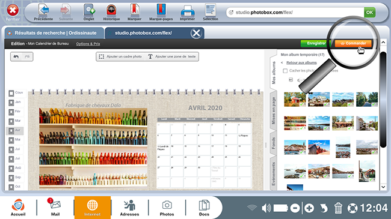The image size is (391, 219).
Task: Go back via Retour aux albums
Action: [301, 63]
